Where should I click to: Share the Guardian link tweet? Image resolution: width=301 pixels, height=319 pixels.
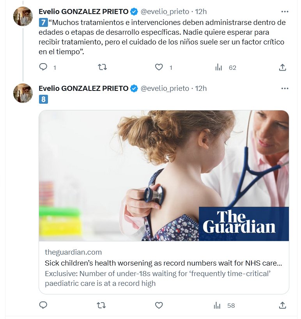[282, 305]
